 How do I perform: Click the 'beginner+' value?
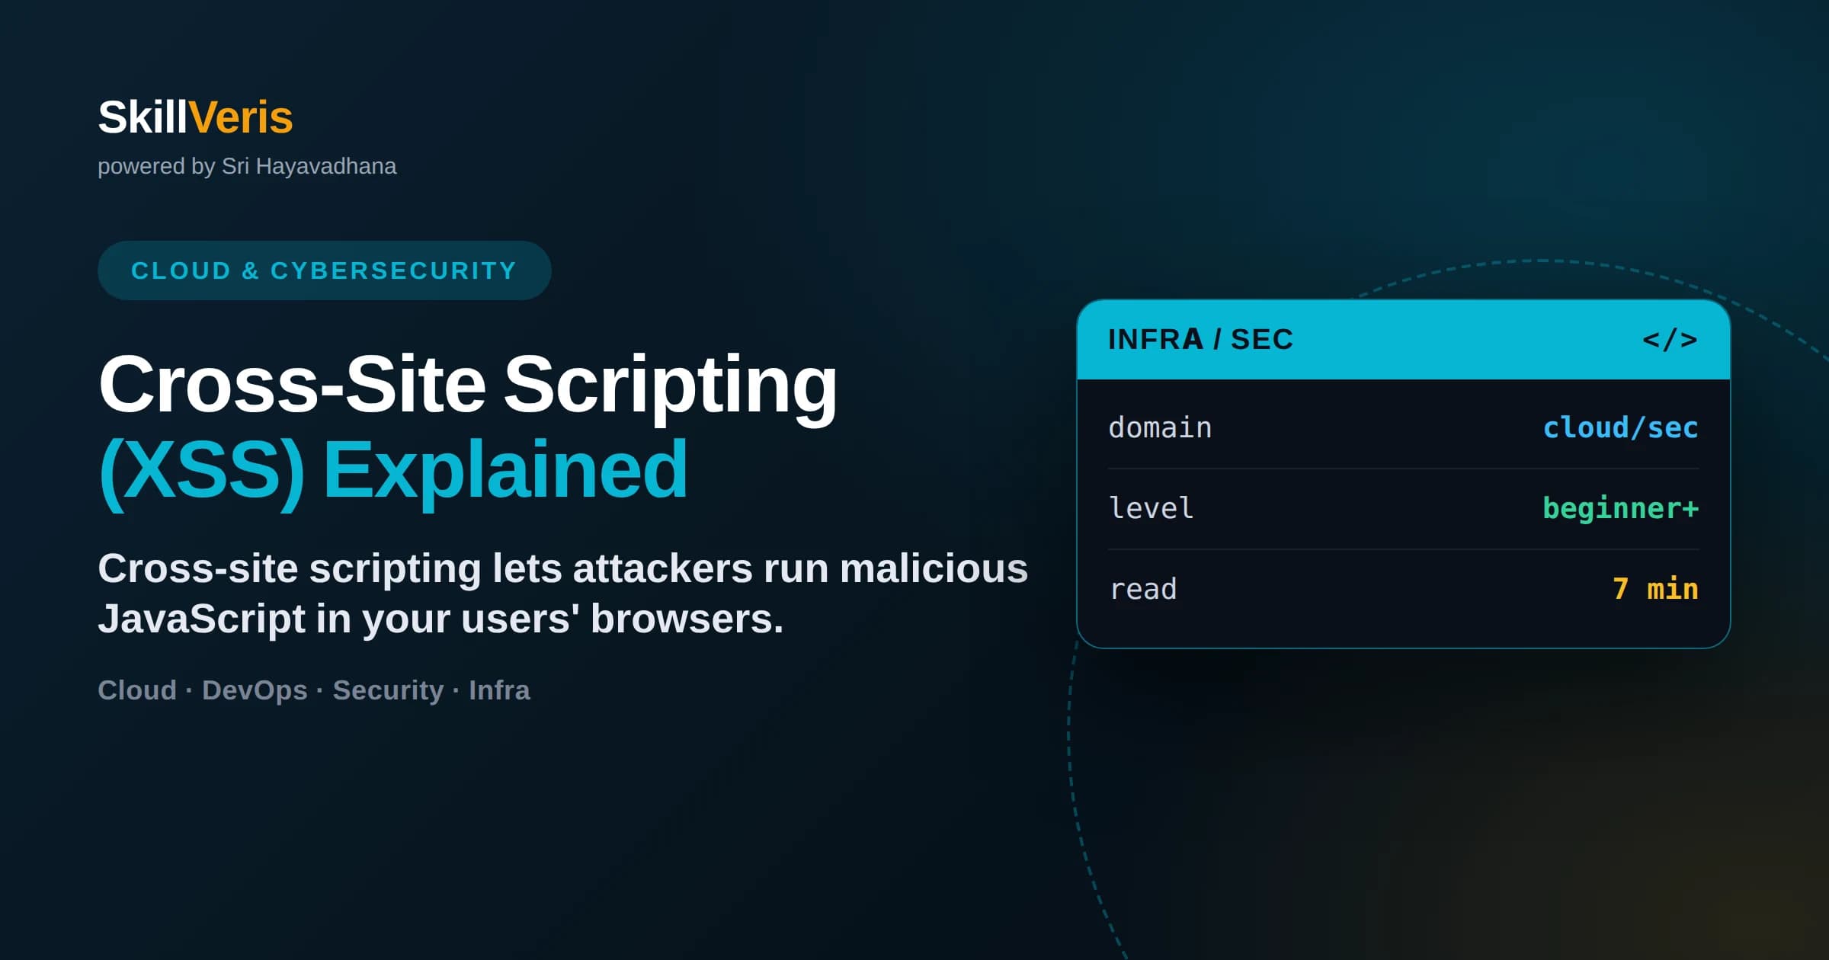click(1620, 508)
